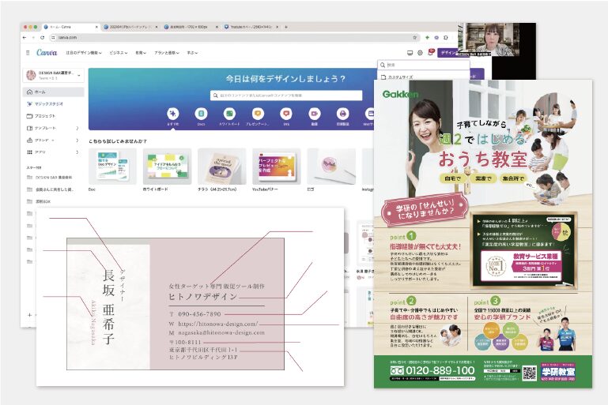Click the Canva logo

tap(47, 53)
